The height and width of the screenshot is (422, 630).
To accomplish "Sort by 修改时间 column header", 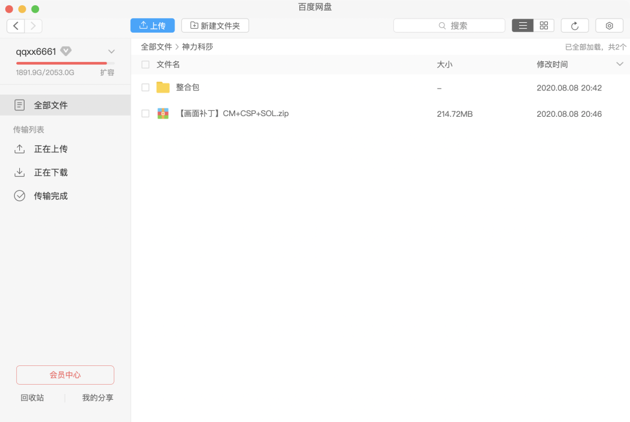I will [552, 65].
